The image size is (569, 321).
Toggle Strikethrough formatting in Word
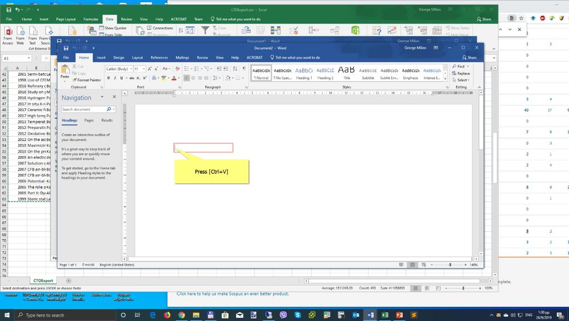[x=132, y=78]
